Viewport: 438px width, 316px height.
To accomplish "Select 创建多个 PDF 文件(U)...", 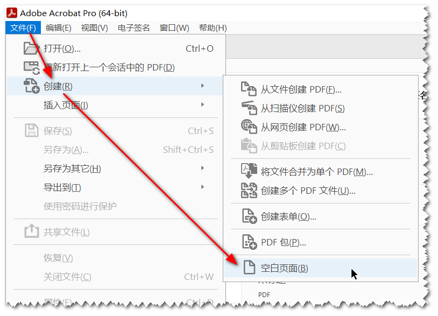I will coord(321,191).
